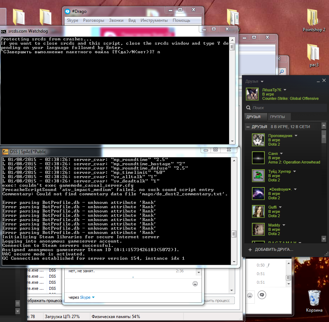The height and width of the screenshot is (322, 329).
Task: Click smiley icon in Steam chat window
Action: coord(250,296)
